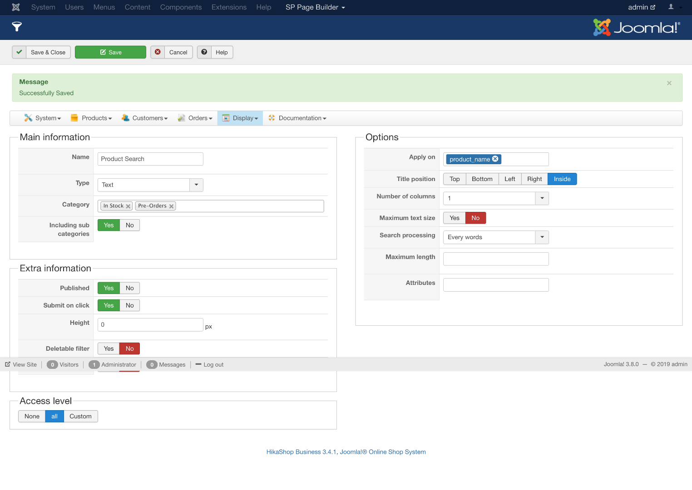Open the SP Page Builder dropdown
This screenshot has height=490, width=692.
tap(315, 7)
